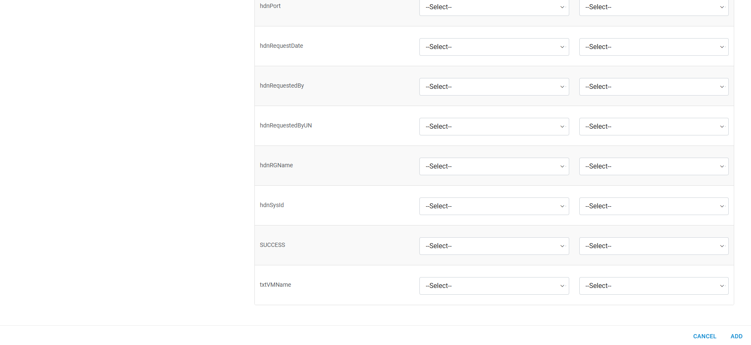The image size is (751, 345).
Task: Expand second select for hdnRequestedByUN
Action: pos(654,127)
